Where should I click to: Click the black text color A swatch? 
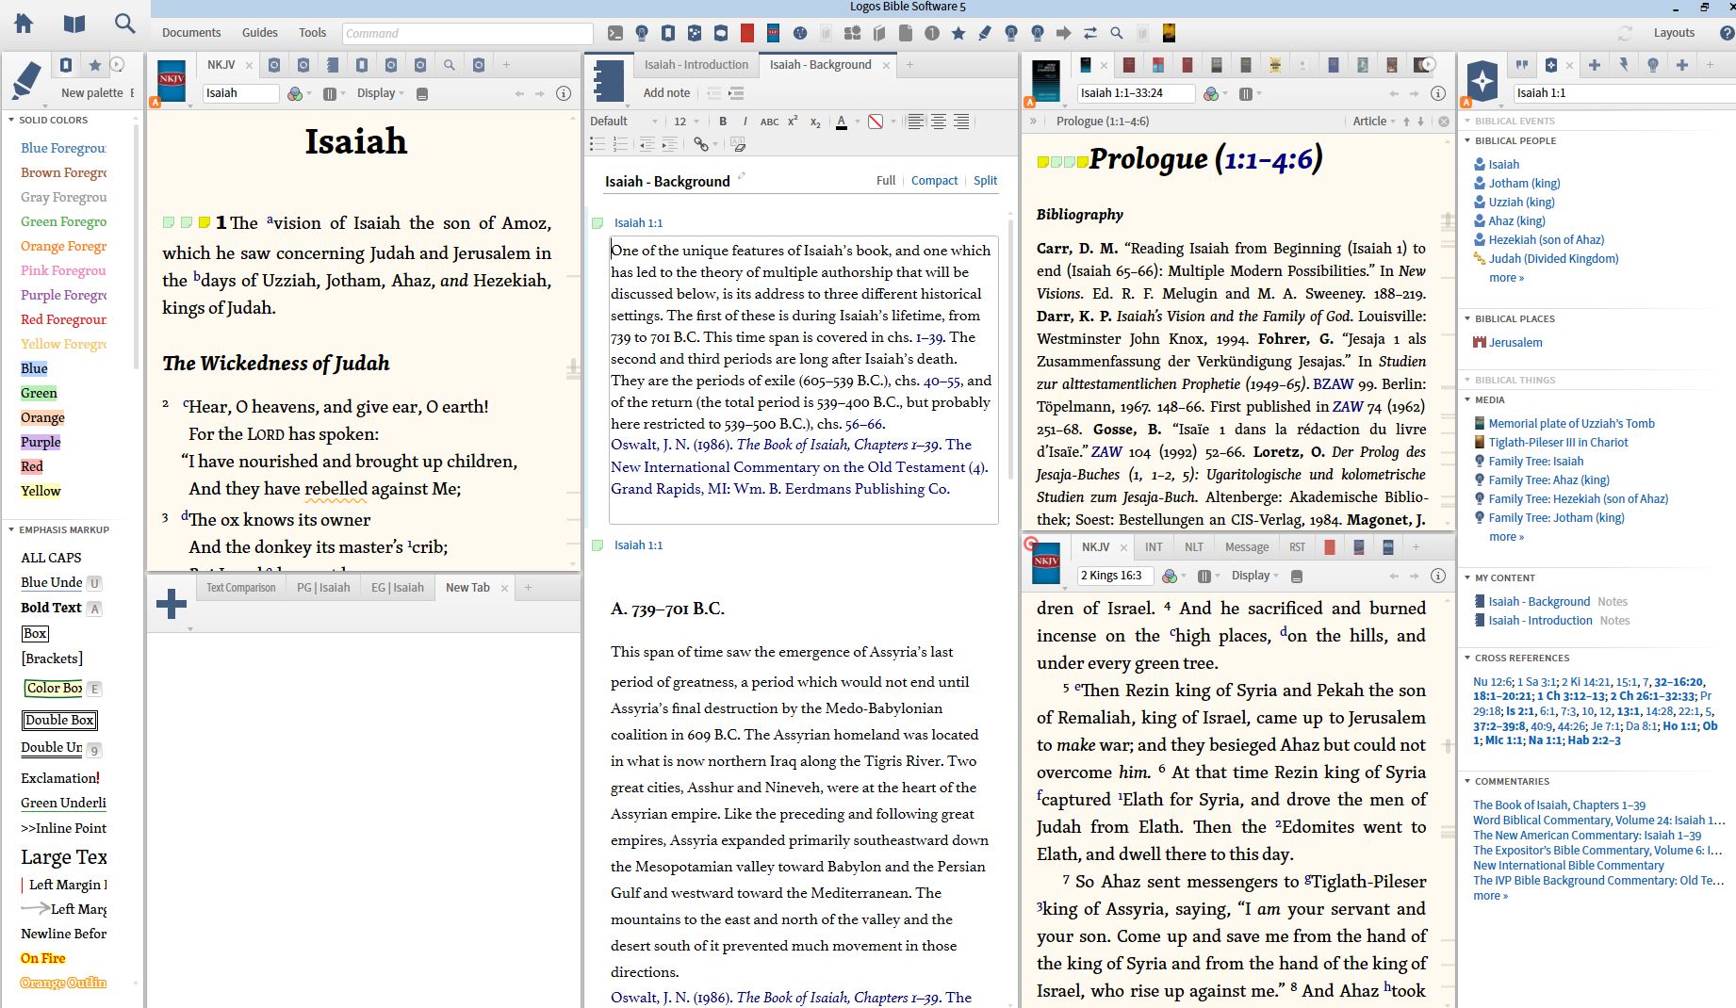[842, 122]
